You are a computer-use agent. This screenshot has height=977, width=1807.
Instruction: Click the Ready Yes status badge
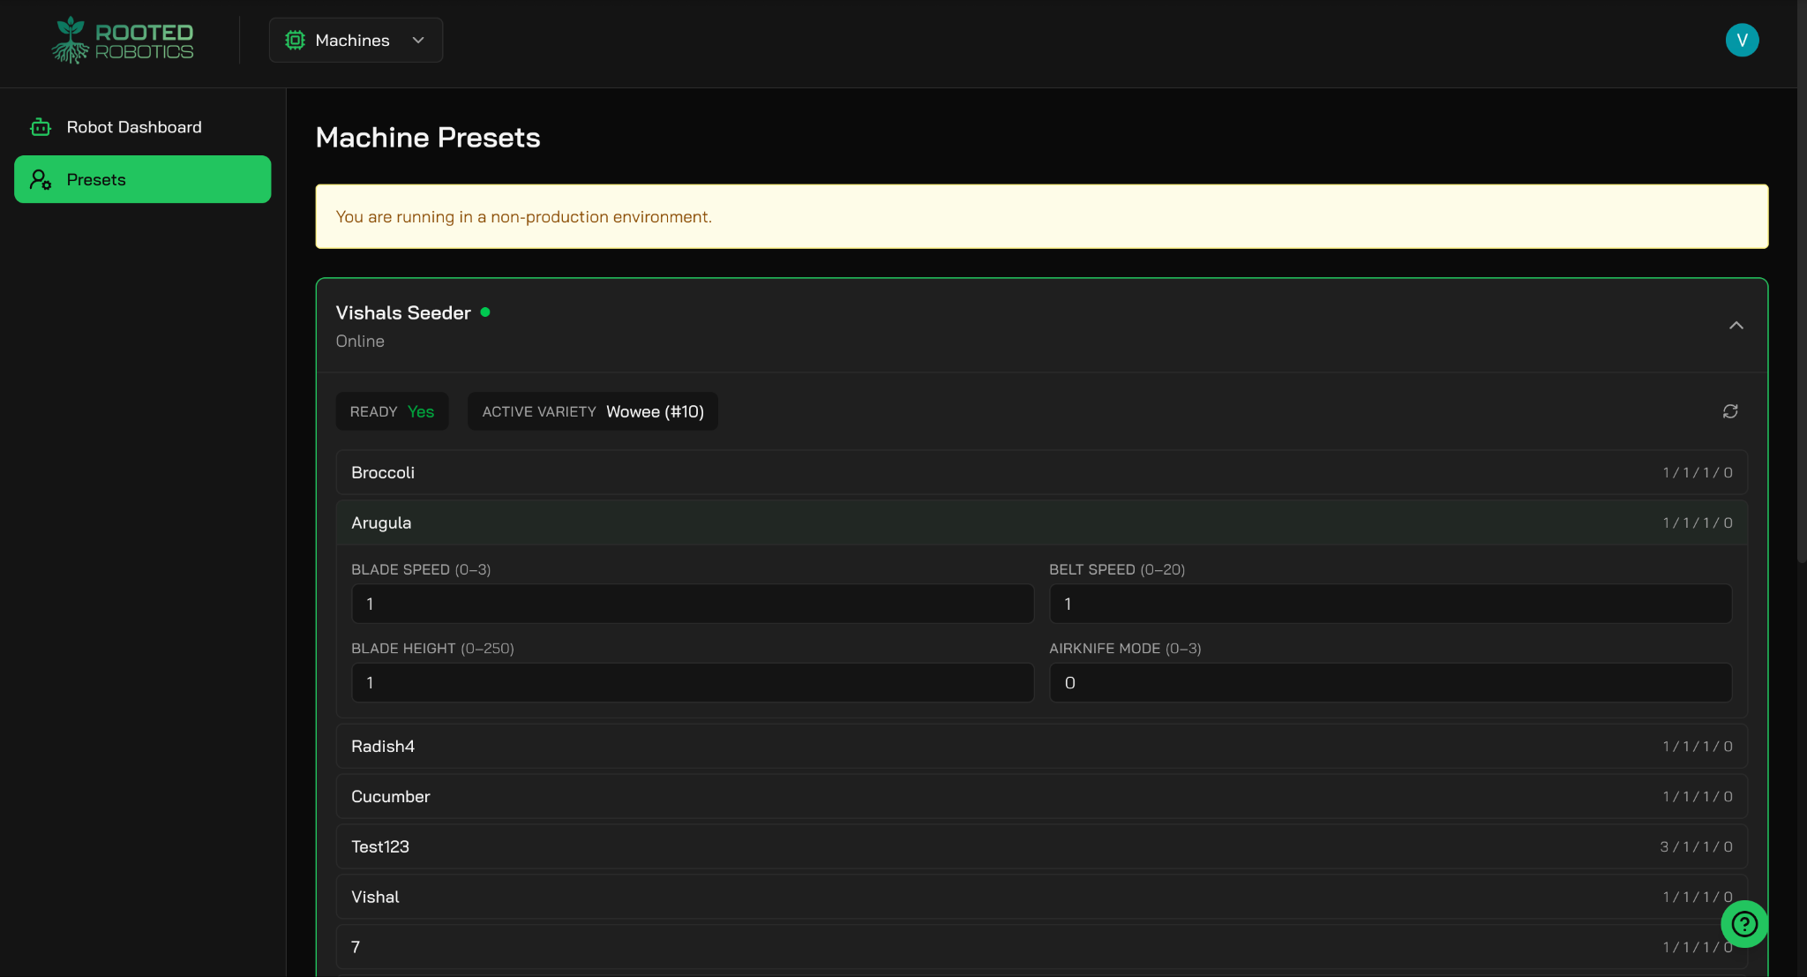tap(392, 411)
